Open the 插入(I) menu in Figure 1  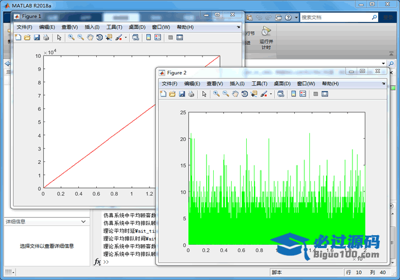92,27
